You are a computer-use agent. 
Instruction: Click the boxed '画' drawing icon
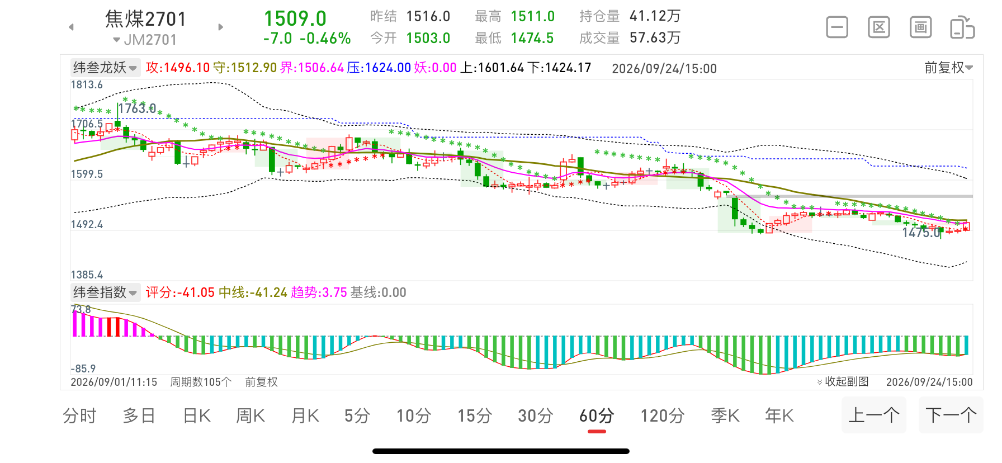[920, 27]
